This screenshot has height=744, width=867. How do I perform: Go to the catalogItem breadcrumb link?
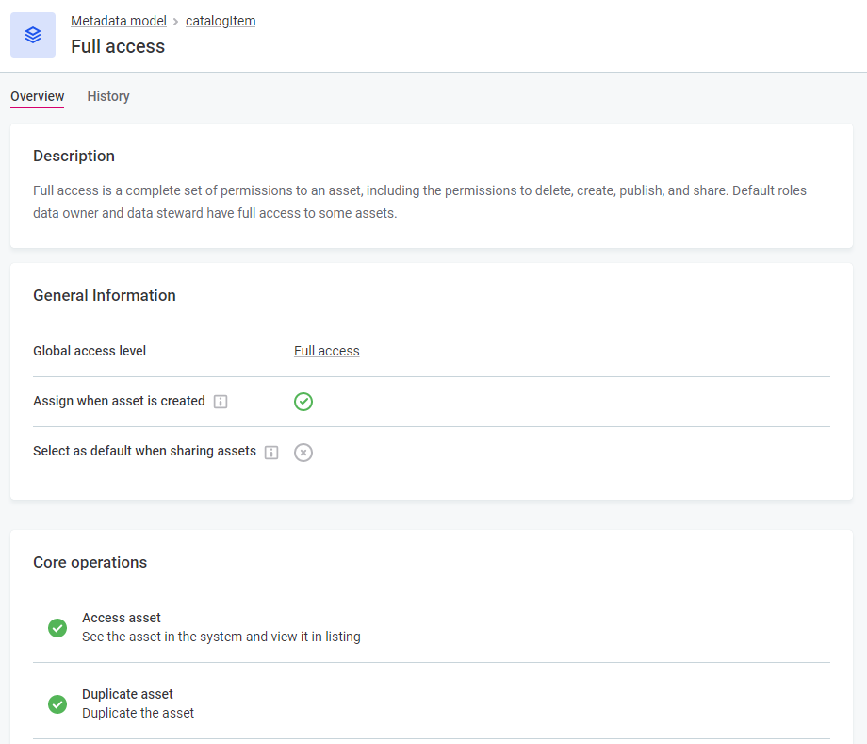pyautogui.click(x=221, y=21)
